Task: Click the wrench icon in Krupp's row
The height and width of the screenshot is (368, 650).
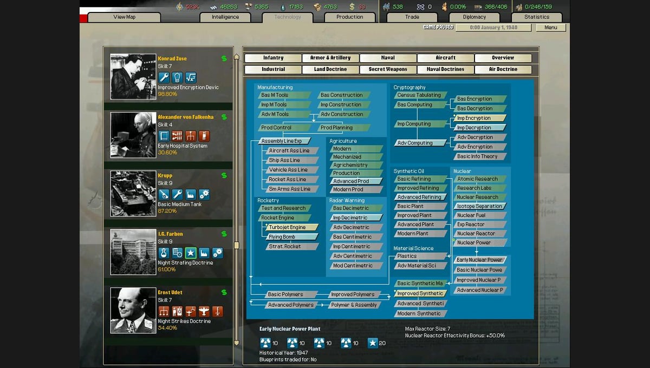Action: [177, 194]
